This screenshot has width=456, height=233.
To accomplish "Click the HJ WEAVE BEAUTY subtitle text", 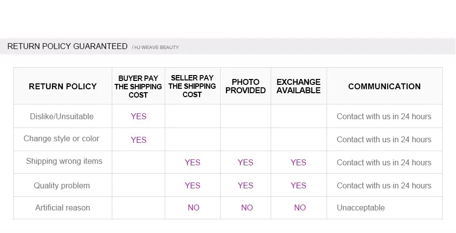I will (x=156, y=48).
